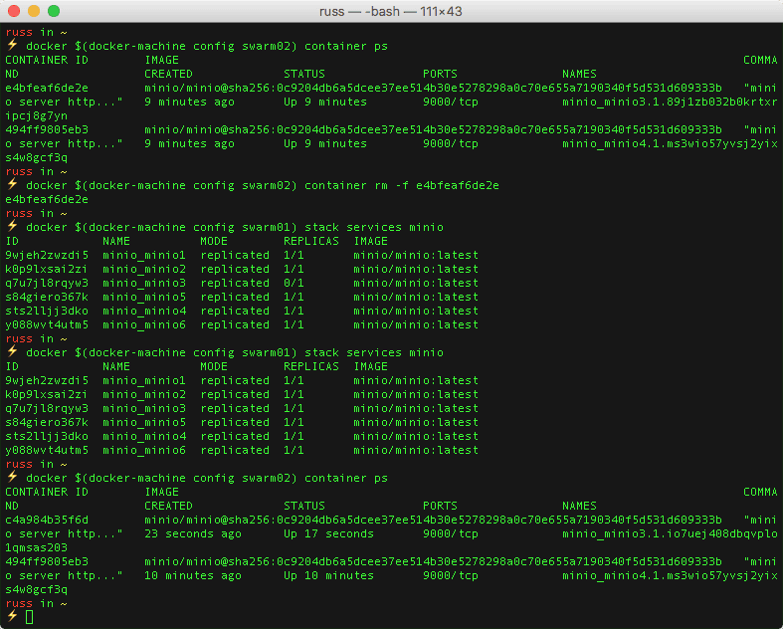Click the 'Up 10 minutes' status text
This screenshot has width=783, height=629.
328,575
